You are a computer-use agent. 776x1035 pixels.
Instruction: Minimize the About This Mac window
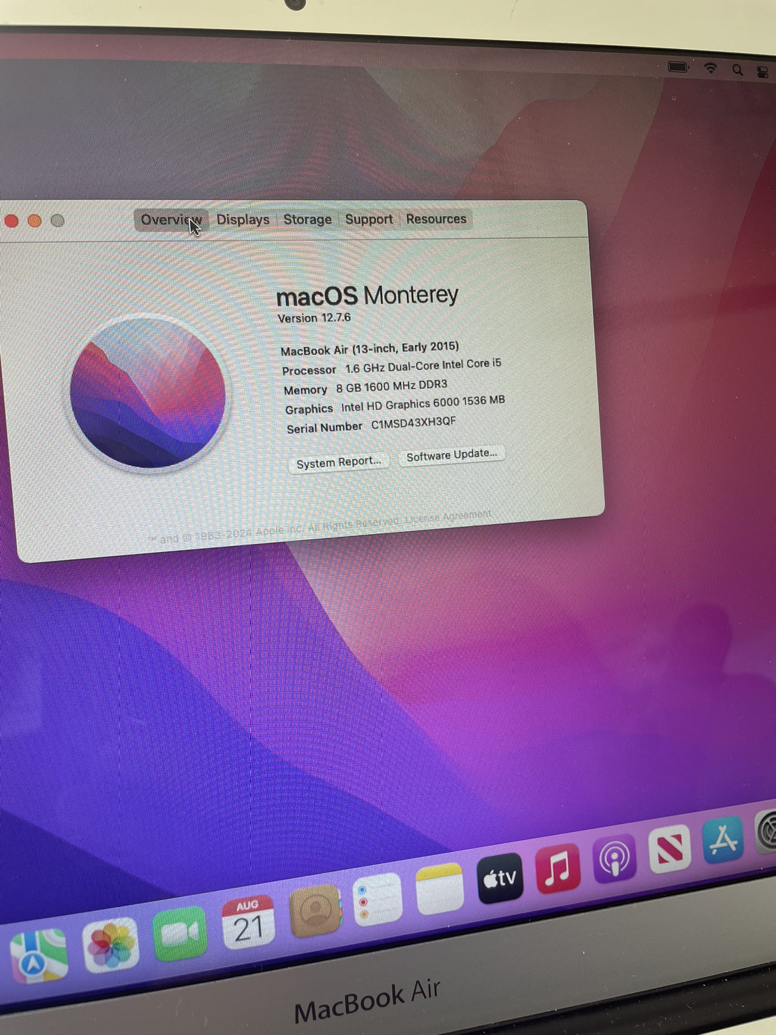34,221
